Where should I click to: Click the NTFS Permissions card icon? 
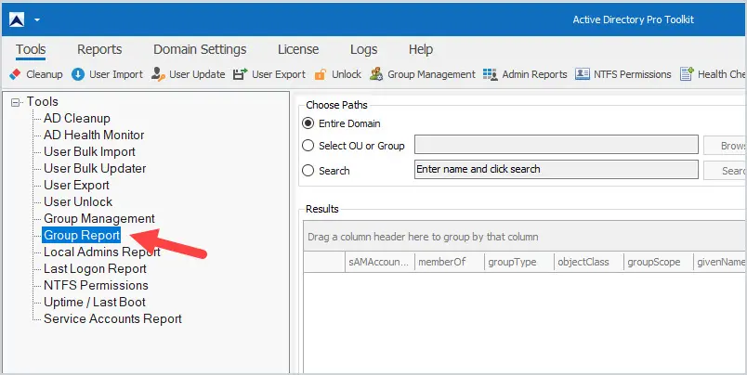click(x=583, y=74)
